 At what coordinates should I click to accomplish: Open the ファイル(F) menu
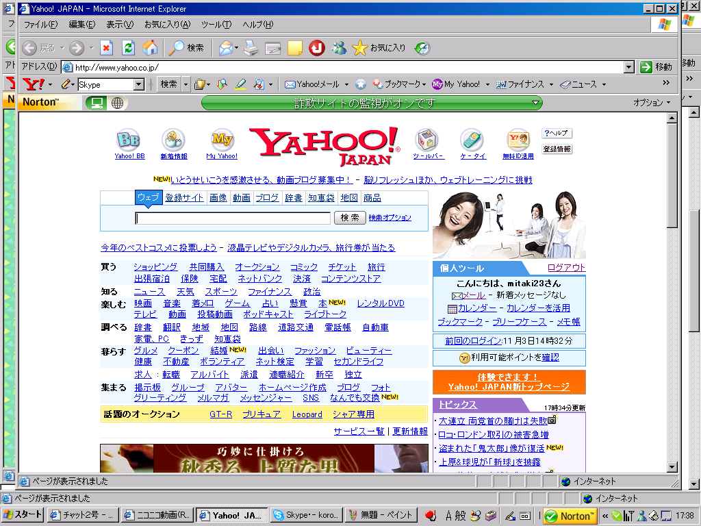[40, 25]
